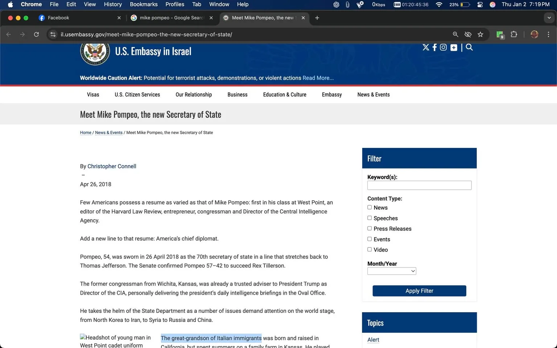The width and height of the screenshot is (557, 348).
Task: Open the embassy's Instagram page icon
Action: pos(443,47)
